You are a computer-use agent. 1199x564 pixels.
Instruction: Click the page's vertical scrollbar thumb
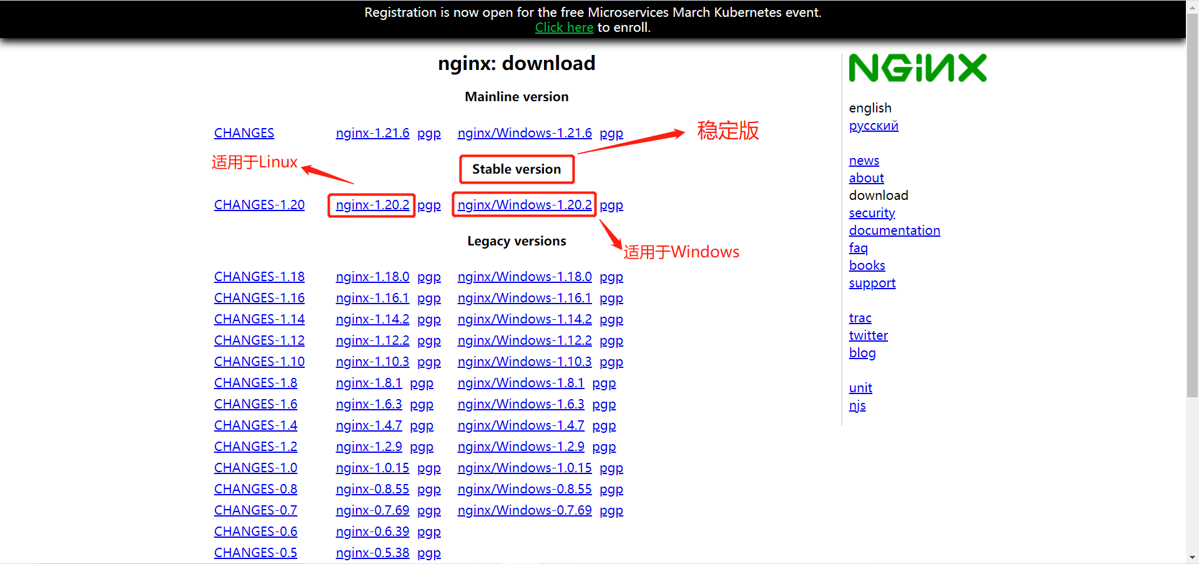[x=1192, y=204]
